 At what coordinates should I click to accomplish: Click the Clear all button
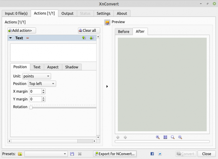click(89, 30)
